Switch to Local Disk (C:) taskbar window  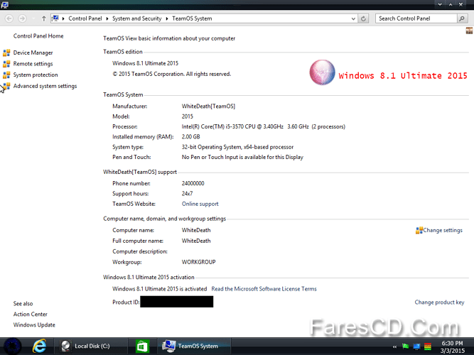pos(90,346)
